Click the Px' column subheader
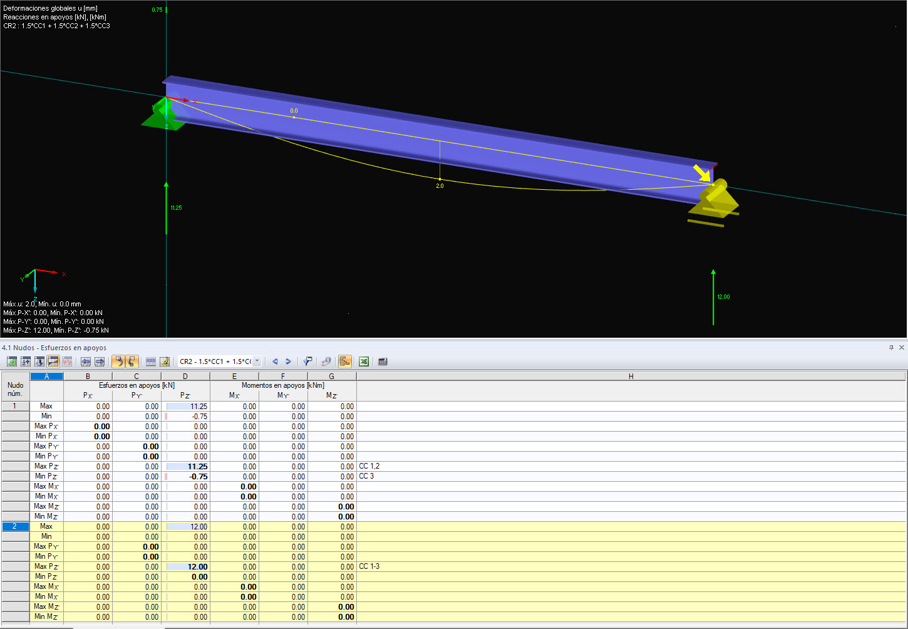The width and height of the screenshot is (908, 629). point(88,395)
